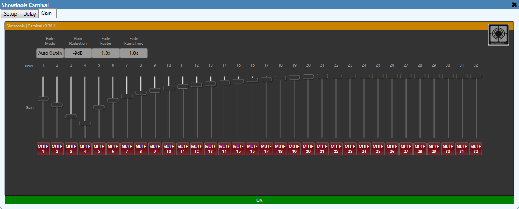Toggle MUTE 2 button
Screen dimensions: 519x209
click(x=57, y=149)
